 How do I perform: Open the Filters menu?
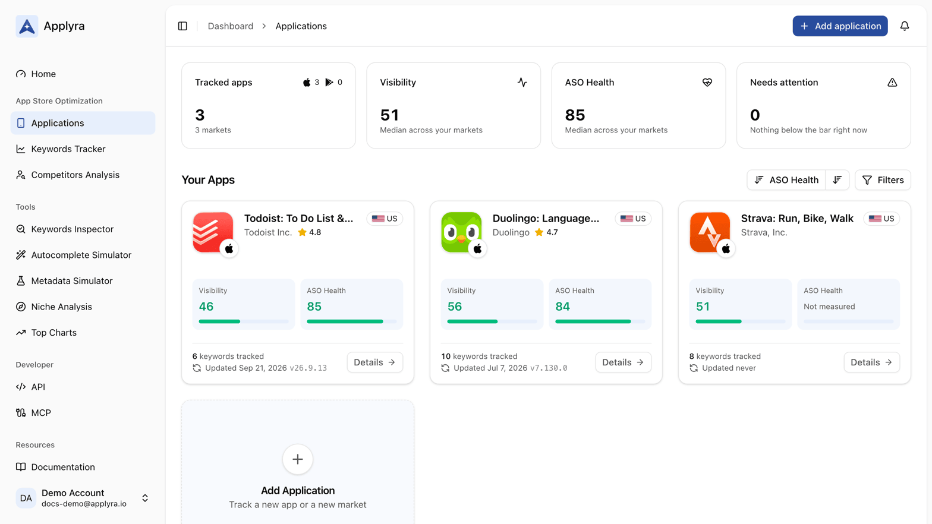point(883,180)
